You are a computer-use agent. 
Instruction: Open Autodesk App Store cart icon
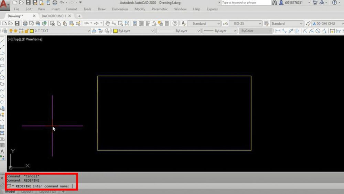tap(315, 3)
